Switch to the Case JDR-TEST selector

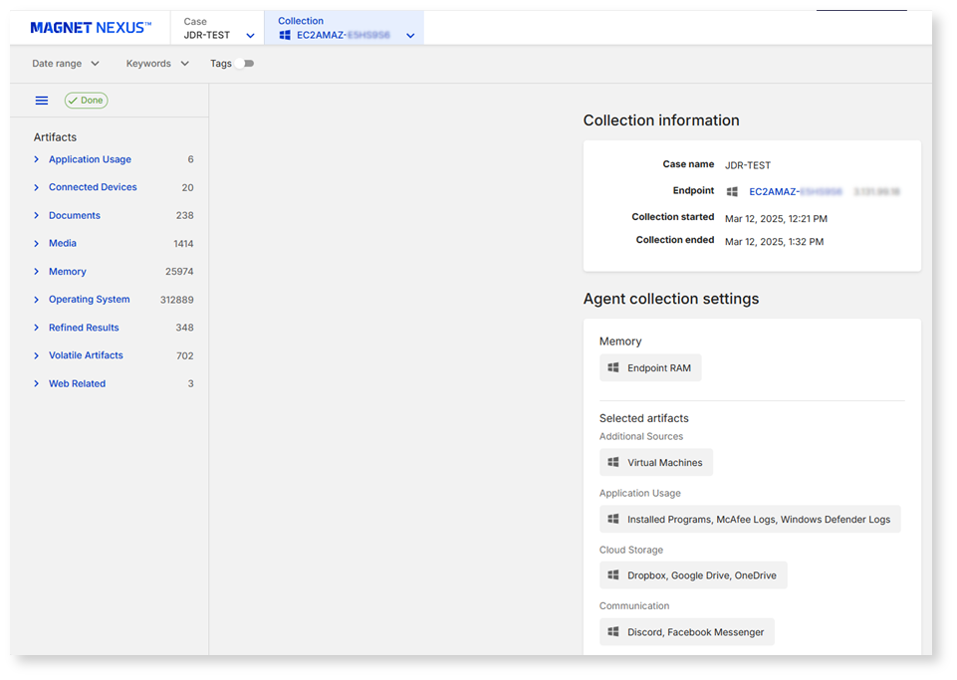coord(211,27)
